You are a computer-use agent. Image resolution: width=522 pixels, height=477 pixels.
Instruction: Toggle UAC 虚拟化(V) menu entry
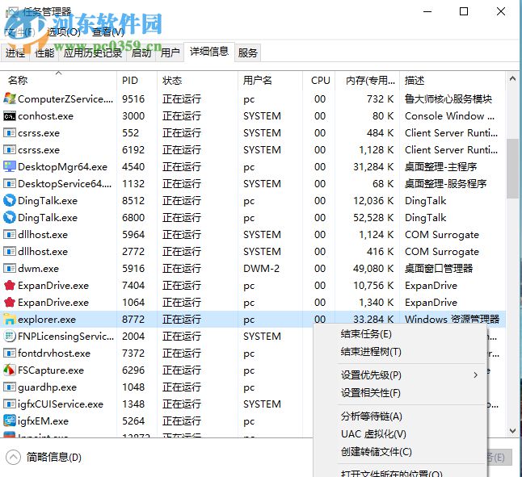pyautogui.click(x=373, y=434)
